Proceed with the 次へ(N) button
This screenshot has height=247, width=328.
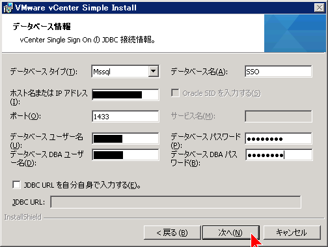point(231,233)
